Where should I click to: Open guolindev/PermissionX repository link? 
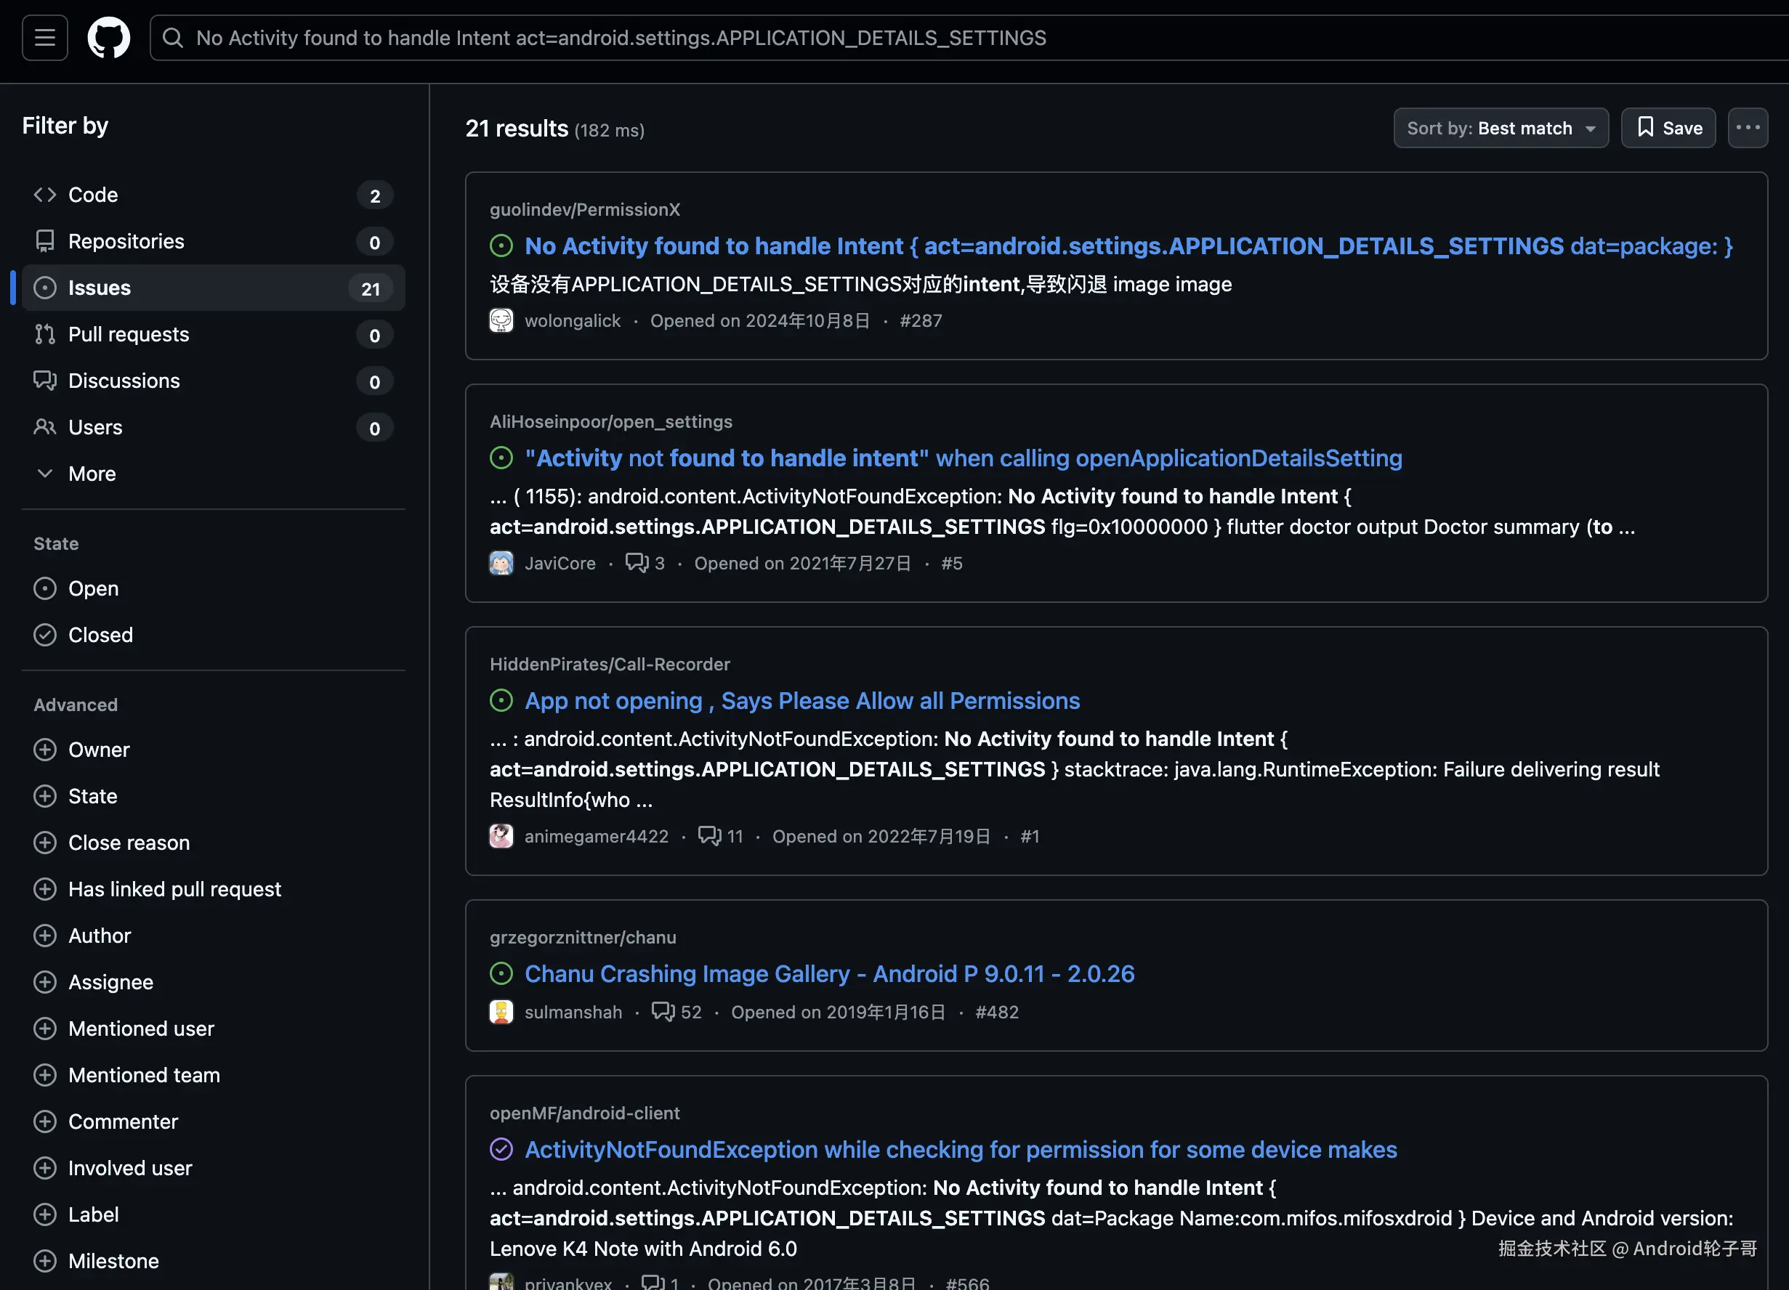[x=584, y=209]
